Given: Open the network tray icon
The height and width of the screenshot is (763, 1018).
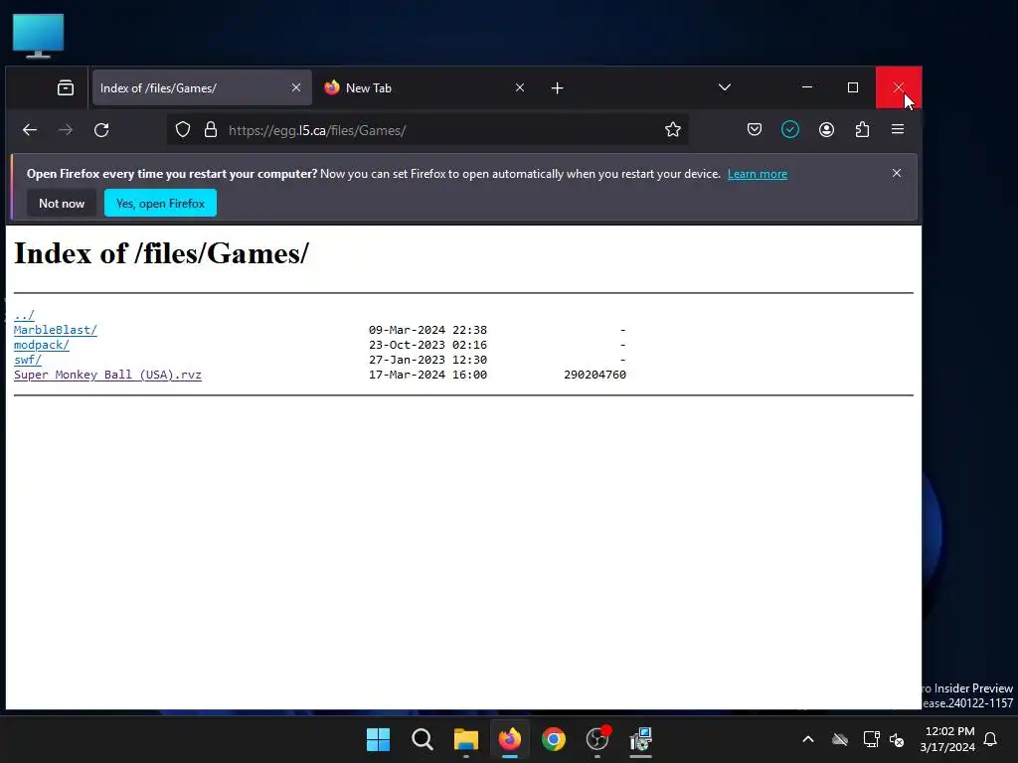Looking at the screenshot, I should tap(871, 739).
